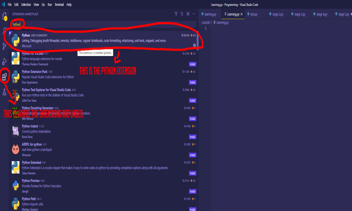352x211 pixels.
Task: Install the Python Extended extension
Action: pyautogui.click(x=192, y=173)
